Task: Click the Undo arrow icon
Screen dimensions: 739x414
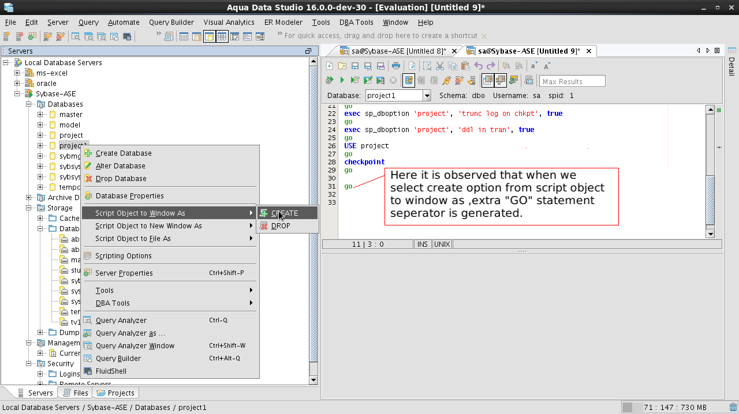Action: 478,66
